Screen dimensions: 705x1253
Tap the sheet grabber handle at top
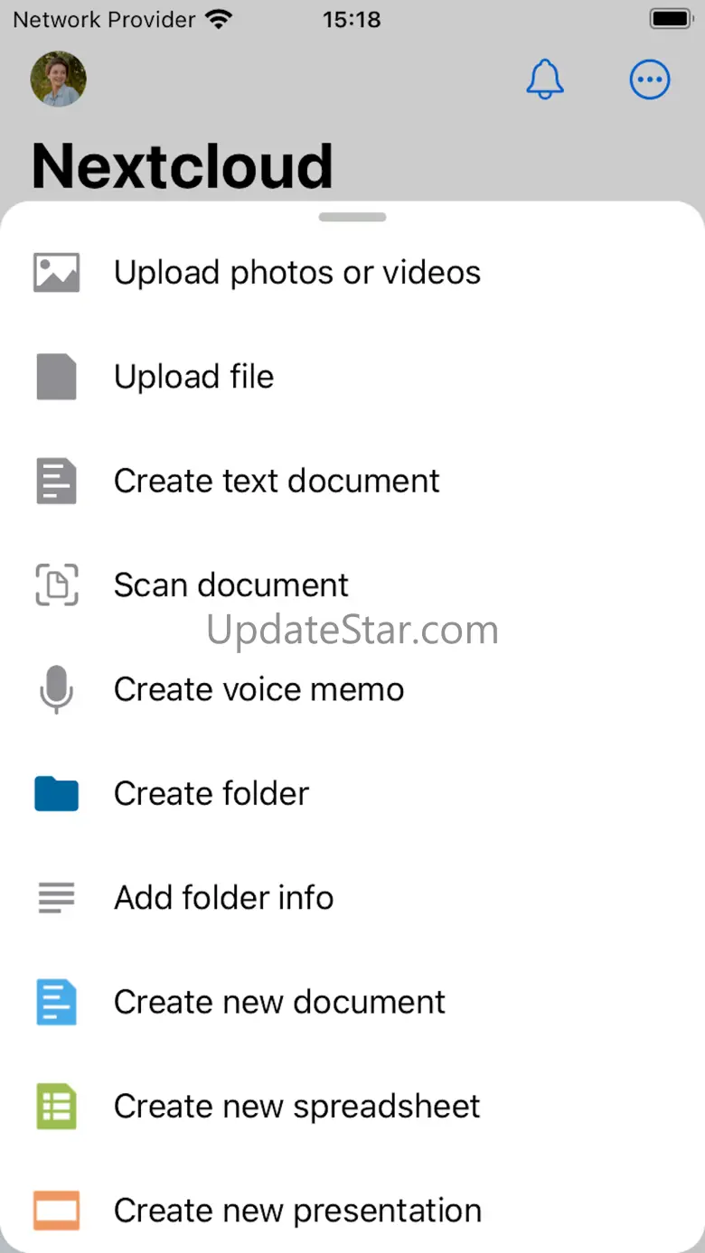(x=352, y=217)
